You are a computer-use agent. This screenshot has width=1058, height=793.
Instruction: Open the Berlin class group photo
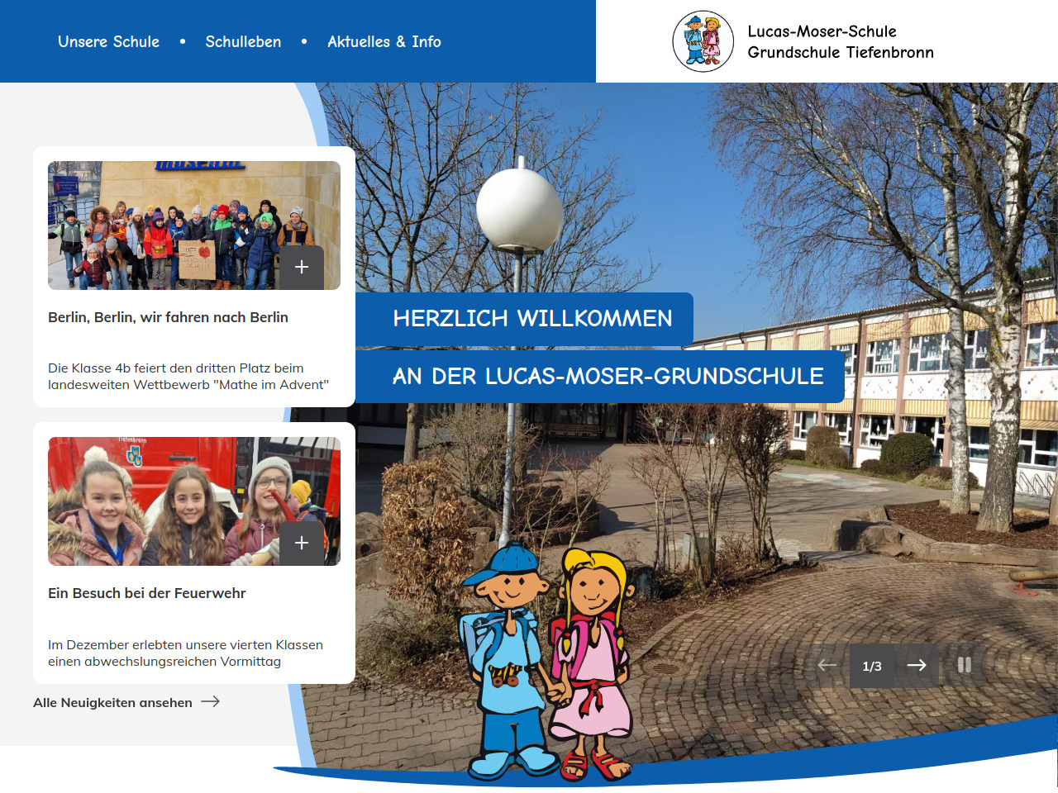(x=165, y=225)
